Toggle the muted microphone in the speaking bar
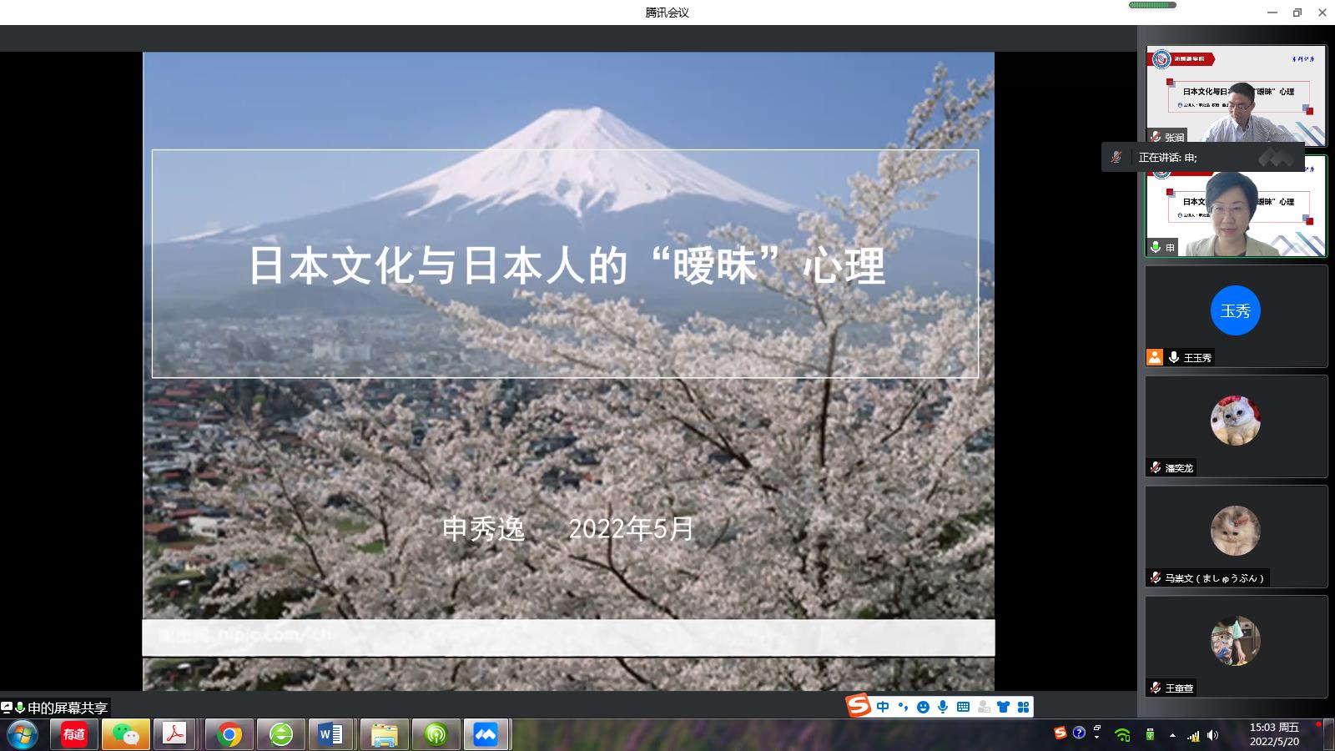The height and width of the screenshot is (751, 1335). [x=1116, y=157]
